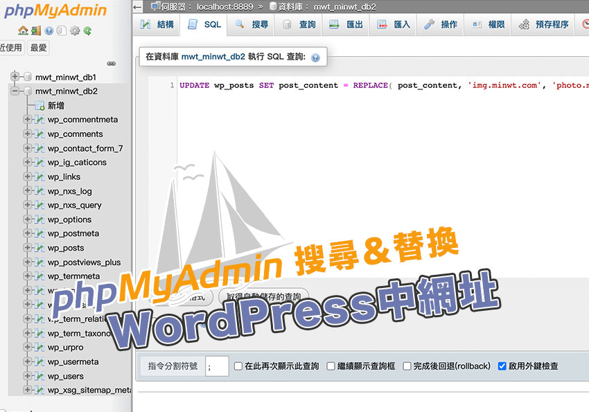Click table icon beside wp_nxs_log
Screen dimensions: 589x412
[39, 191]
